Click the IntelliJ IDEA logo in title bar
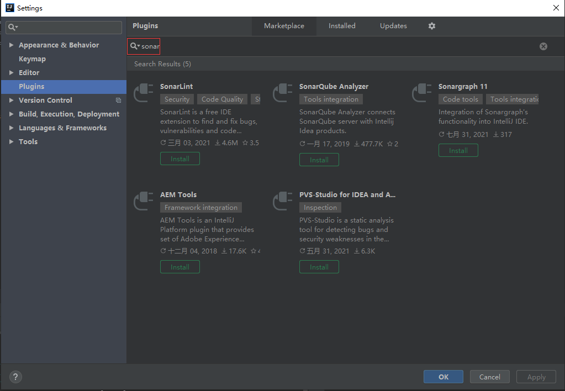The width and height of the screenshot is (565, 391). coord(10,8)
